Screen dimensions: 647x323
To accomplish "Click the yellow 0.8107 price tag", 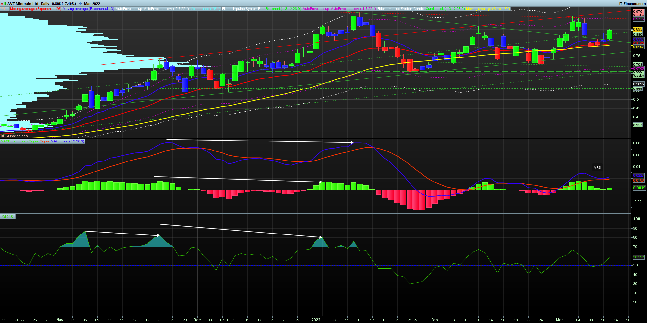I will point(638,47).
